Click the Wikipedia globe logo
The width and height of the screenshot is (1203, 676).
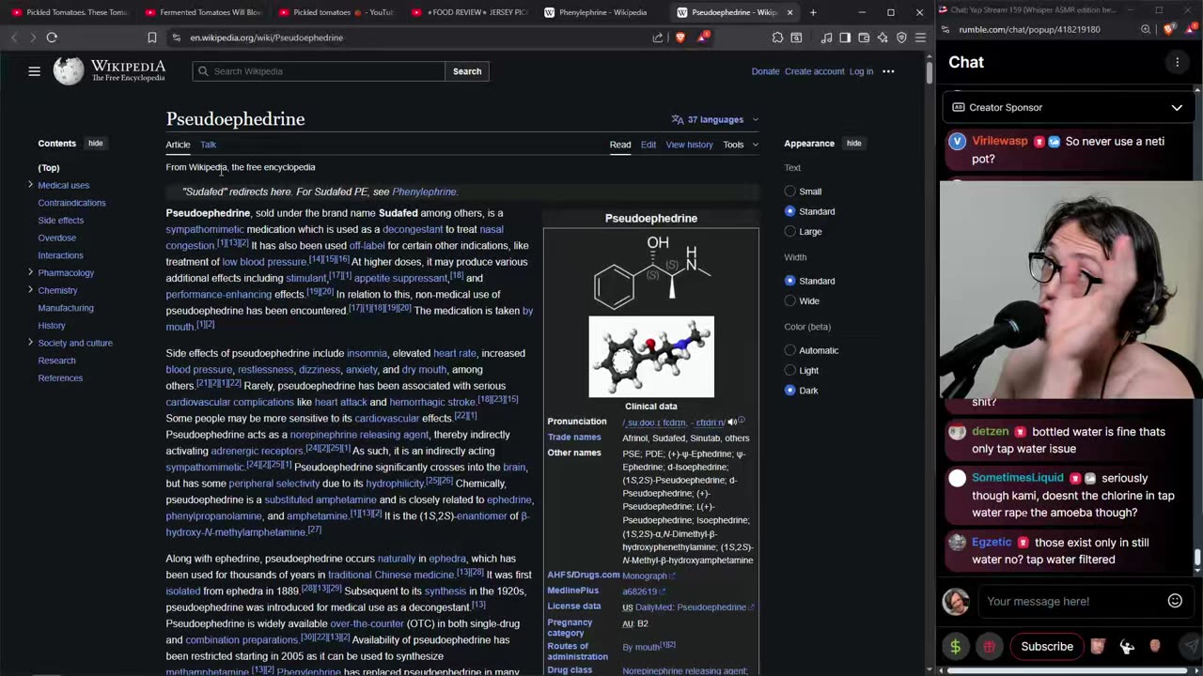[68, 71]
